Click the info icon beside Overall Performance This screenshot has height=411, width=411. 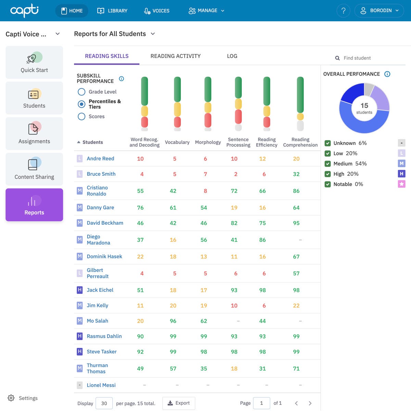point(387,74)
